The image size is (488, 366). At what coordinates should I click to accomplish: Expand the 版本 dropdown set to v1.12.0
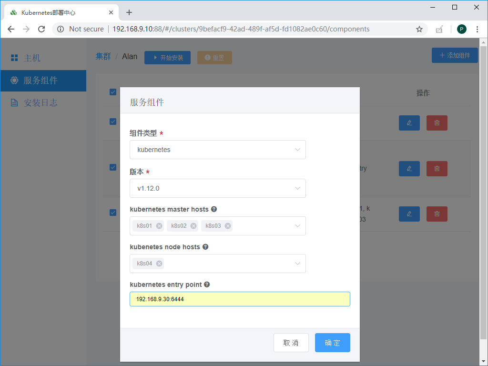pos(217,188)
